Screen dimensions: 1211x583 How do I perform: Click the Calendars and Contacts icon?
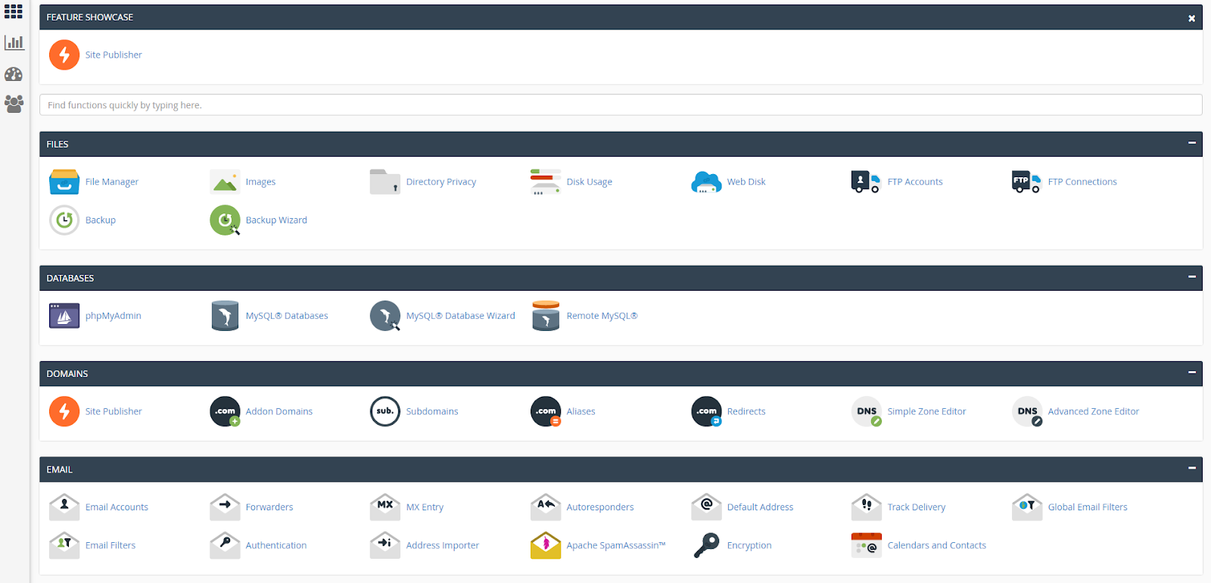pyautogui.click(x=867, y=545)
